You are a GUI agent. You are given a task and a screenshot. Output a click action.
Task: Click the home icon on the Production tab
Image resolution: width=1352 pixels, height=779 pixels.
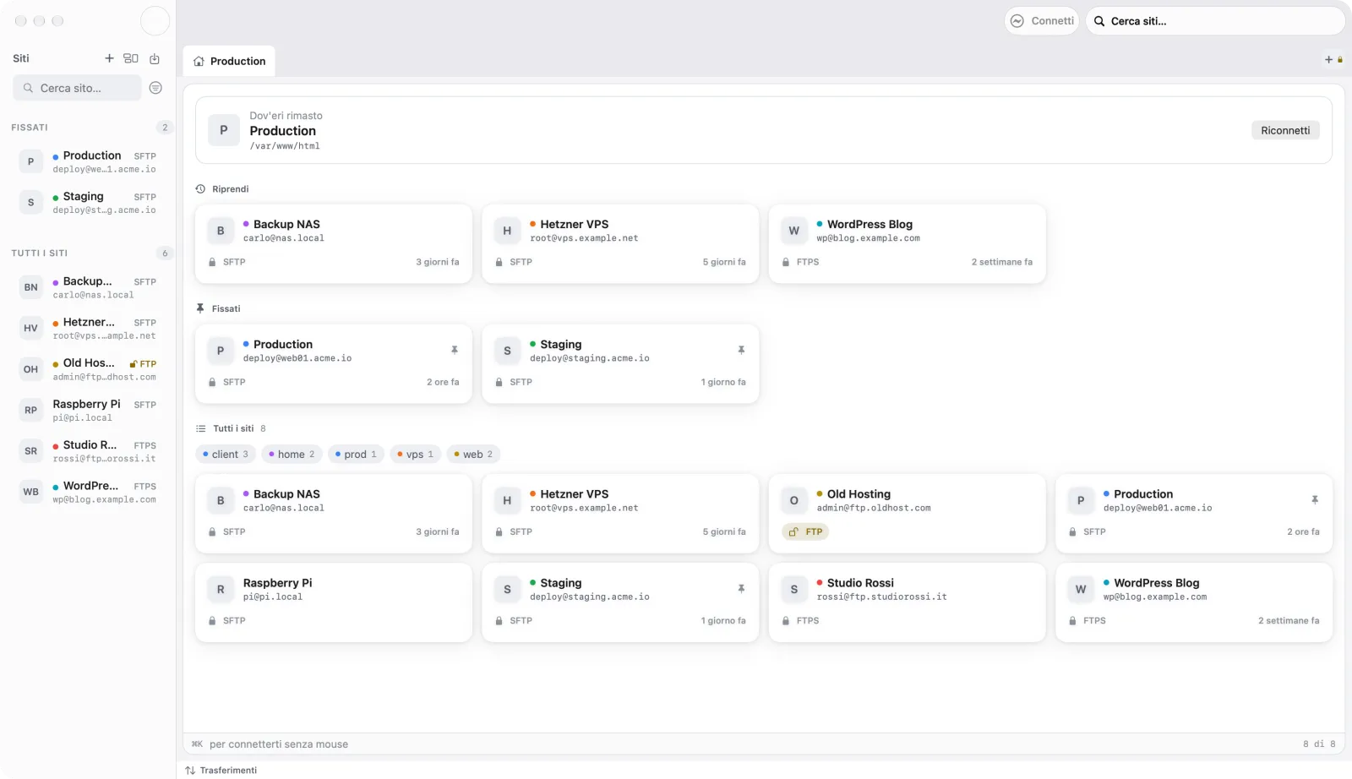click(x=199, y=62)
